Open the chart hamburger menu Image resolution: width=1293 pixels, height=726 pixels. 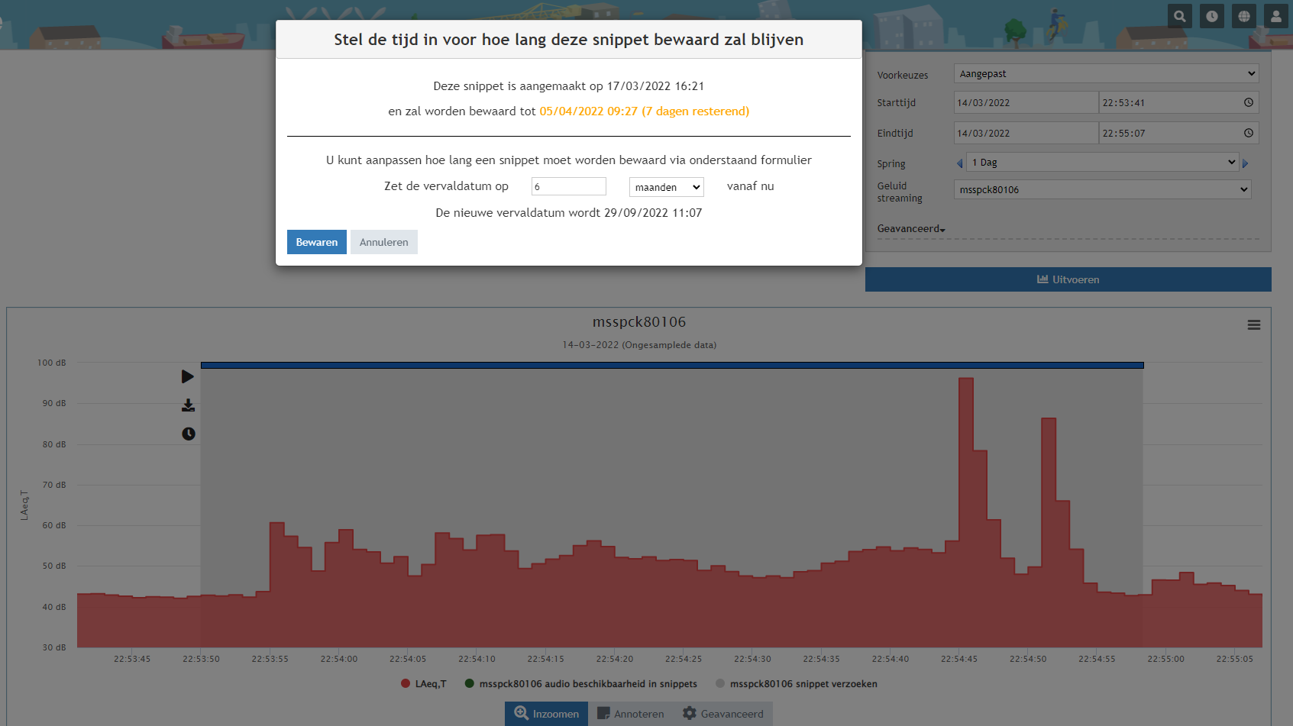pos(1253,325)
